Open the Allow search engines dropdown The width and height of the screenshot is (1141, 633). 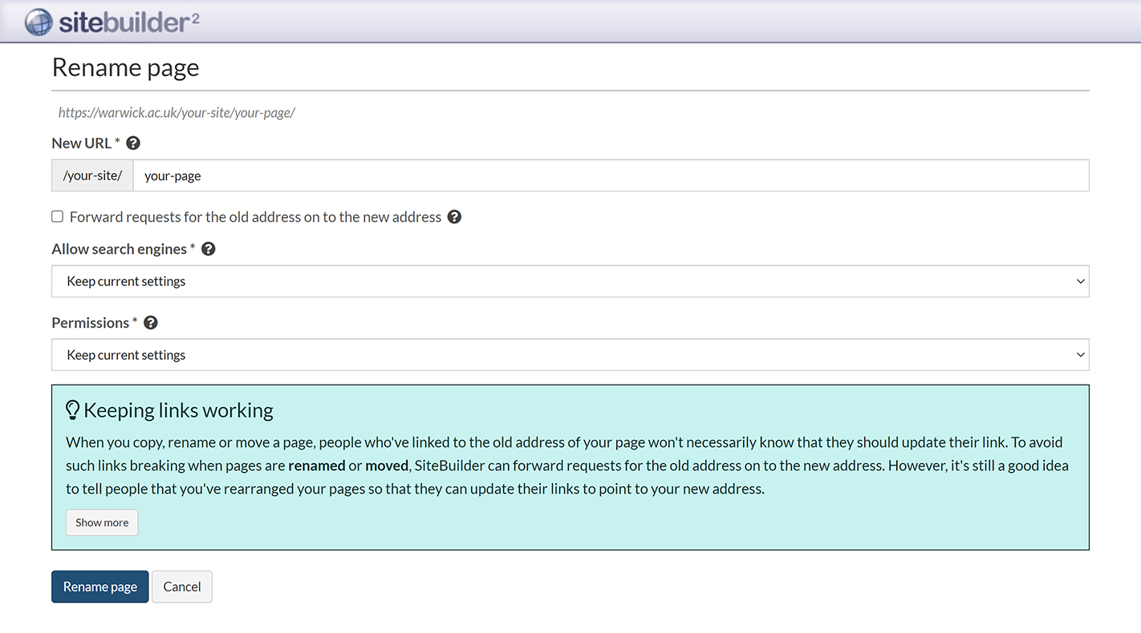[x=570, y=281]
